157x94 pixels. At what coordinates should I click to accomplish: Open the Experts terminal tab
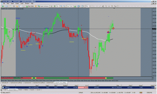pyautogui.click(x=32, y=90)
